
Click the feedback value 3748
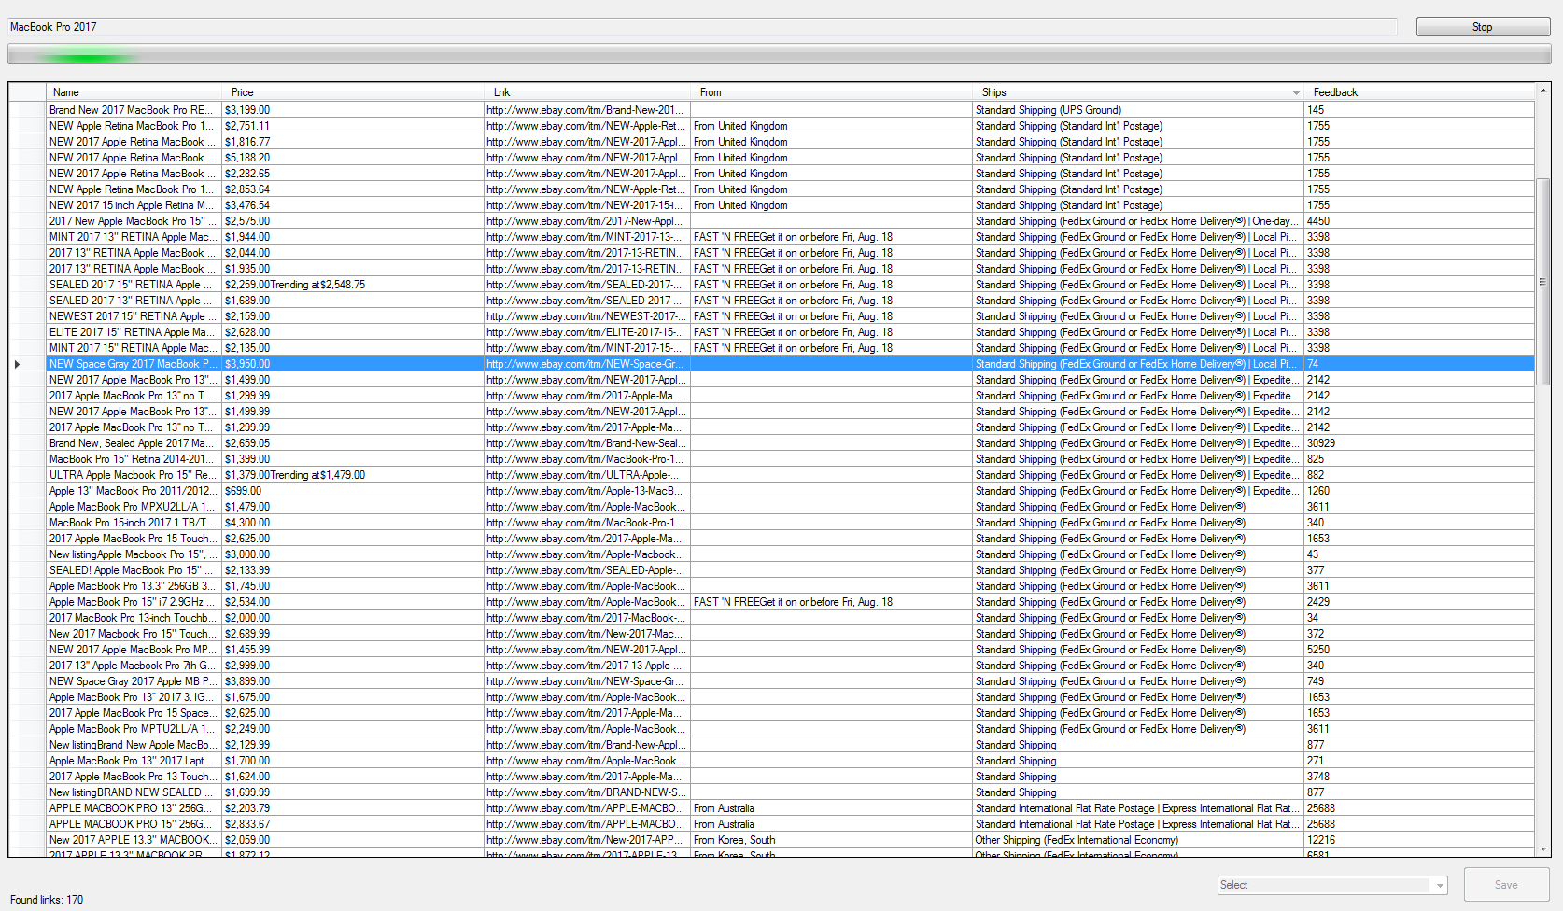tap(1419, 777)
